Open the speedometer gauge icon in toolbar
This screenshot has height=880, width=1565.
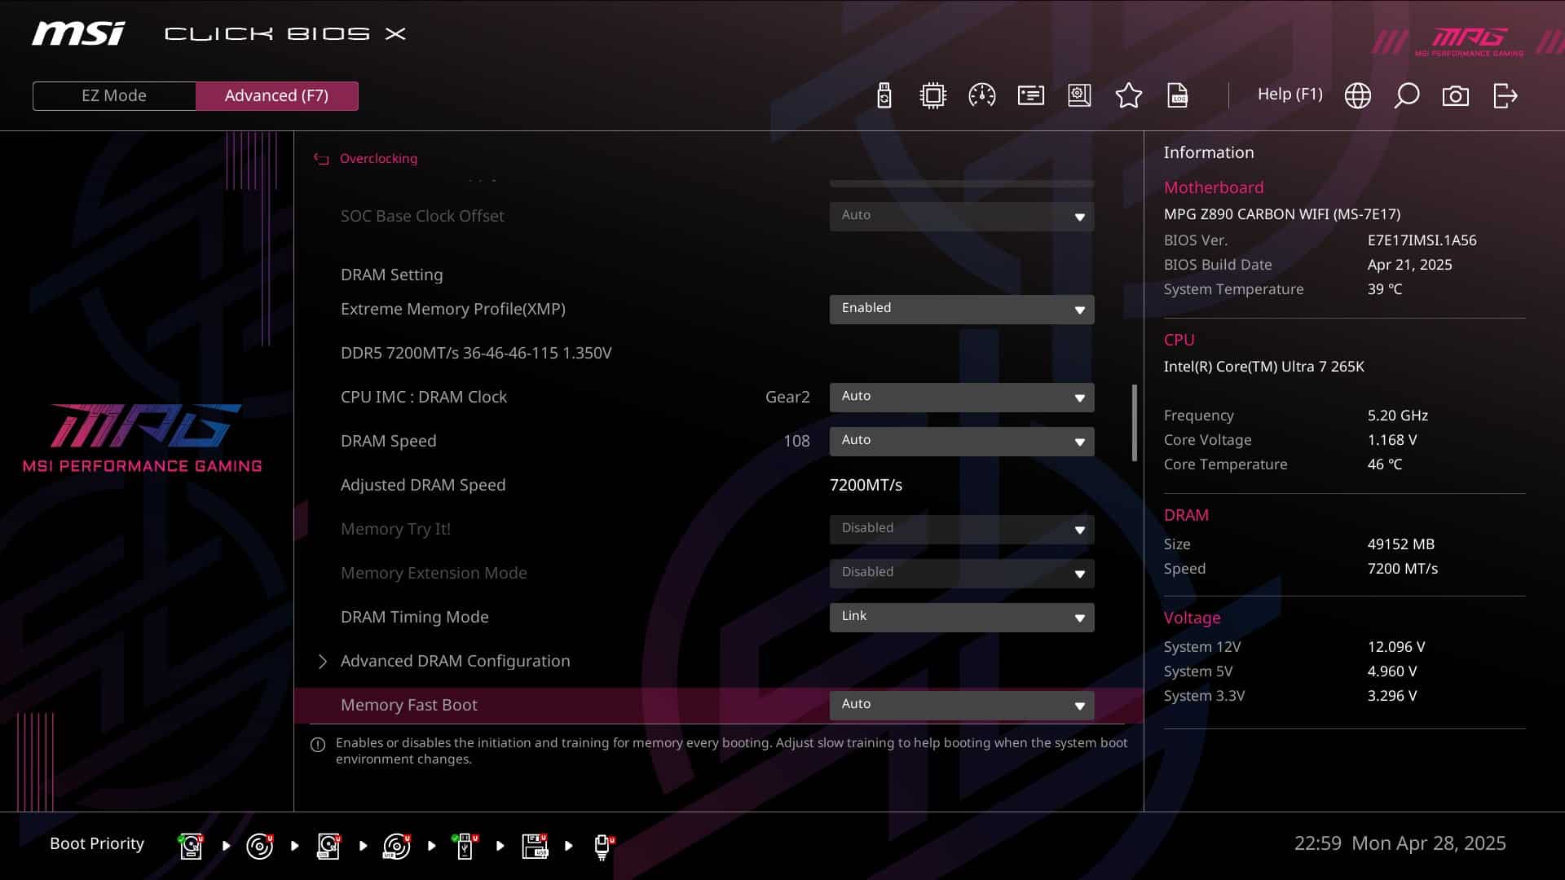pos(981,95)
